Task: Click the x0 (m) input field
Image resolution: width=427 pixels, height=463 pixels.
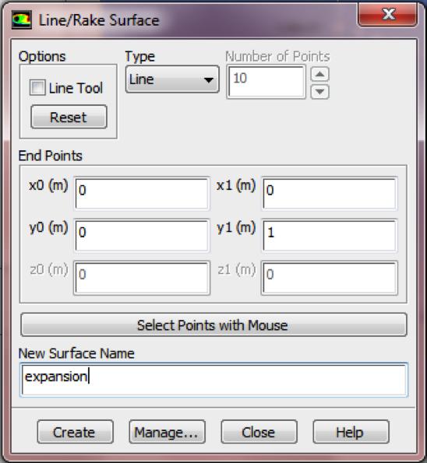Action: point(142,194)
